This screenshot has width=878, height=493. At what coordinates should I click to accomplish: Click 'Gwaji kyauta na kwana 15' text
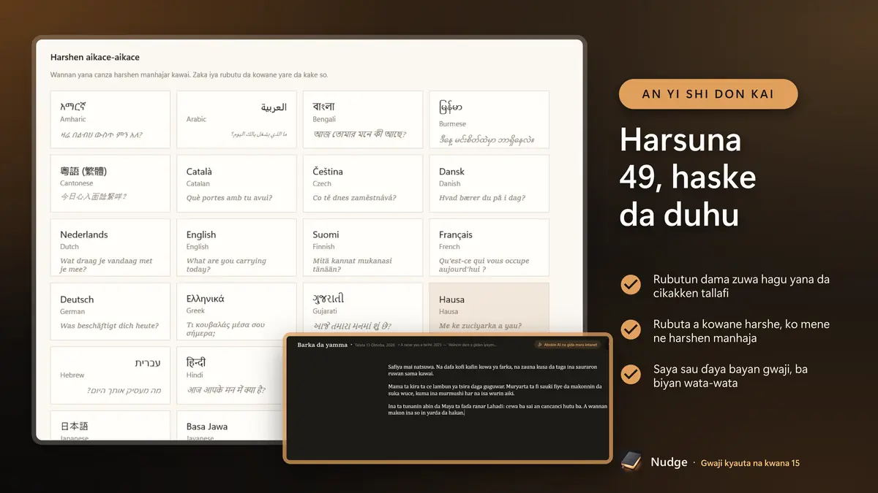(750, 463)
